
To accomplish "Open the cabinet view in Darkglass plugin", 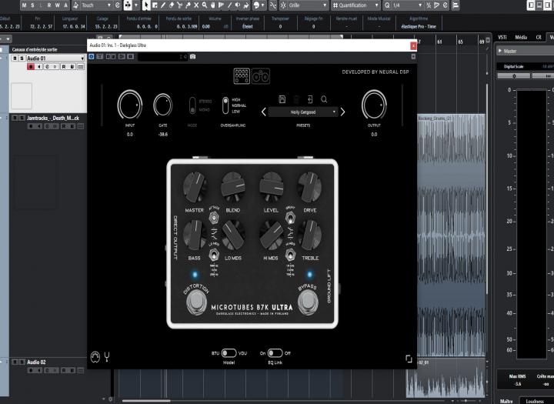I will tap(261, 76).
